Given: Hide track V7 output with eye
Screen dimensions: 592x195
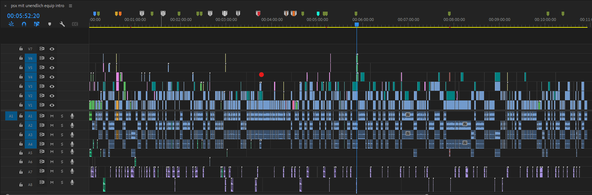Looking at the screenshot, I should [x=52, y=49].
